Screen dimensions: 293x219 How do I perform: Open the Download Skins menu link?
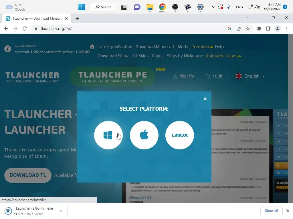[113, 56]
